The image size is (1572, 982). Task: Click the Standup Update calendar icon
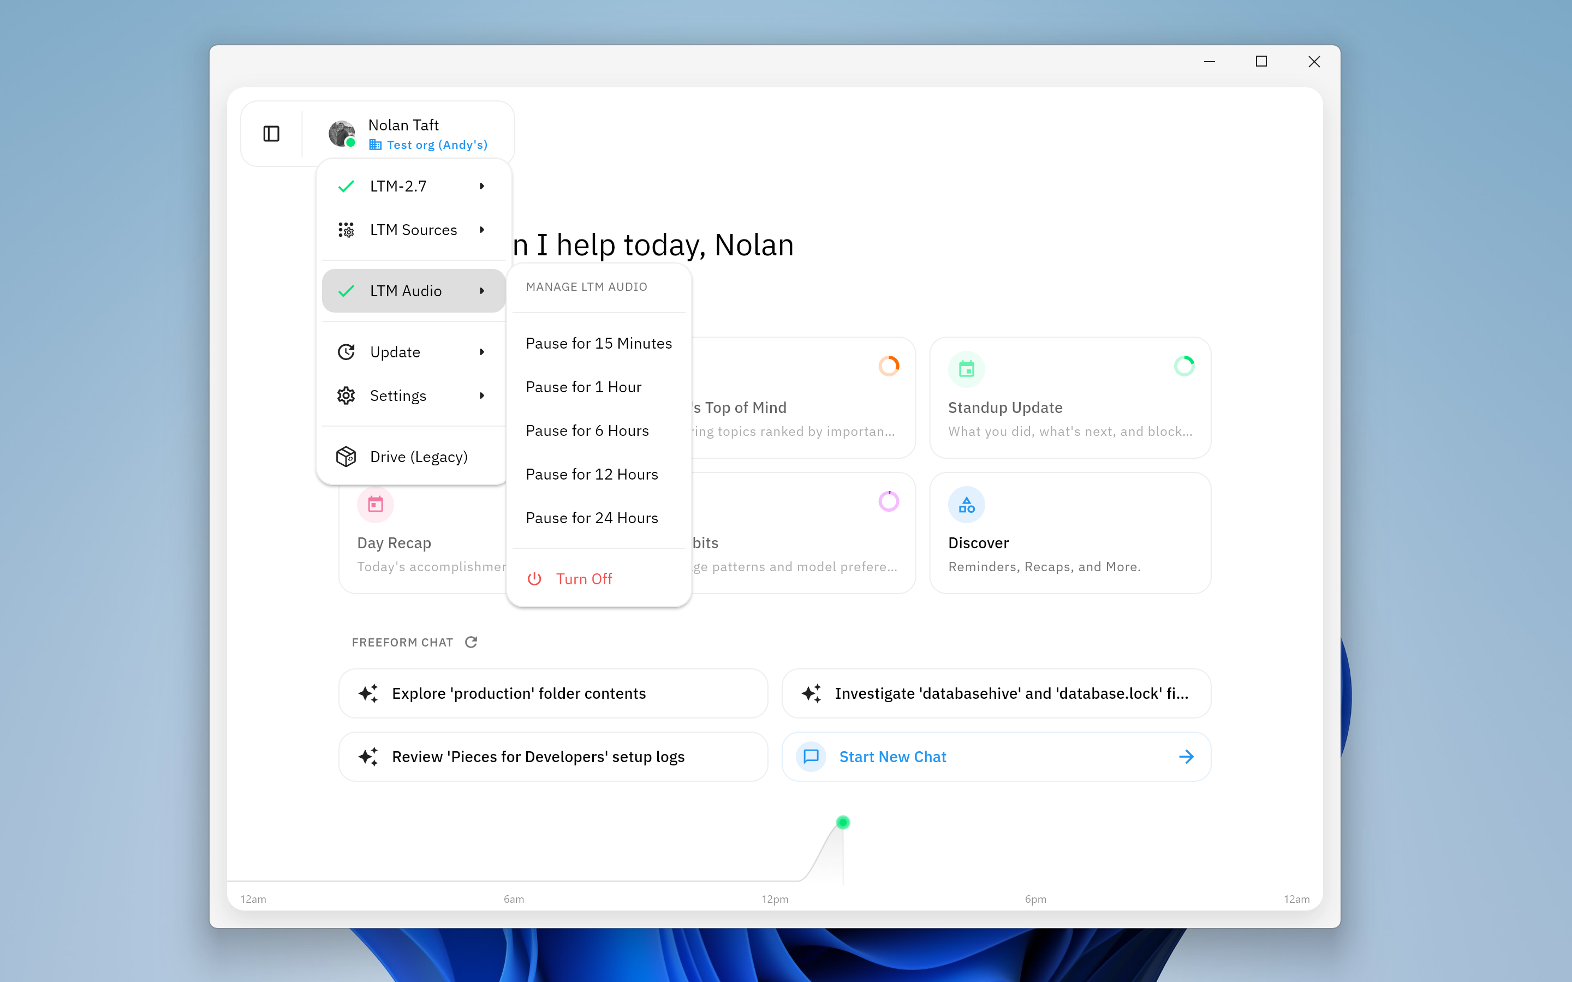(967, 369)
